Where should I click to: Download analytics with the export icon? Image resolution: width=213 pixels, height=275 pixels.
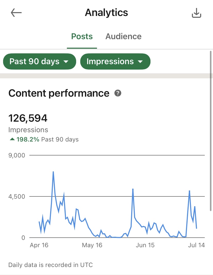coord(197,13)
